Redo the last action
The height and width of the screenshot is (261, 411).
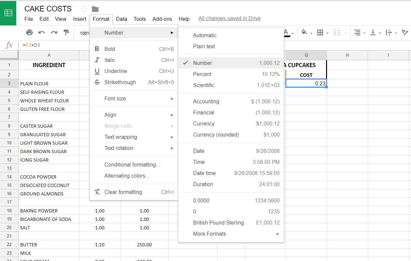click(54, 32)
